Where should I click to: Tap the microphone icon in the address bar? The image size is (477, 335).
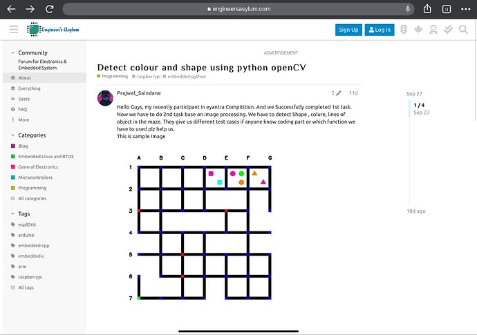[408, 9]
